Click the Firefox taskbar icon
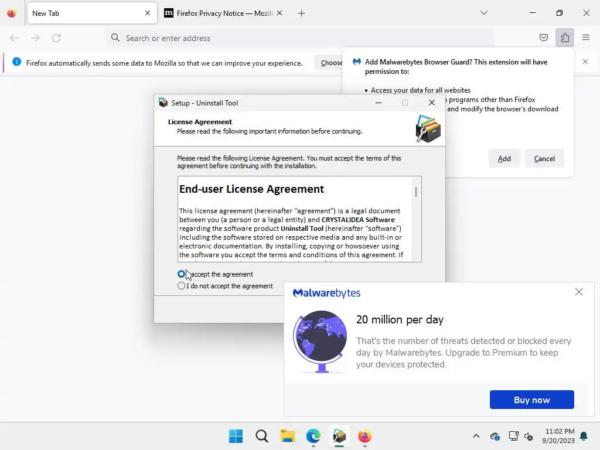This screenshot has width=600, height=450. 364,436
